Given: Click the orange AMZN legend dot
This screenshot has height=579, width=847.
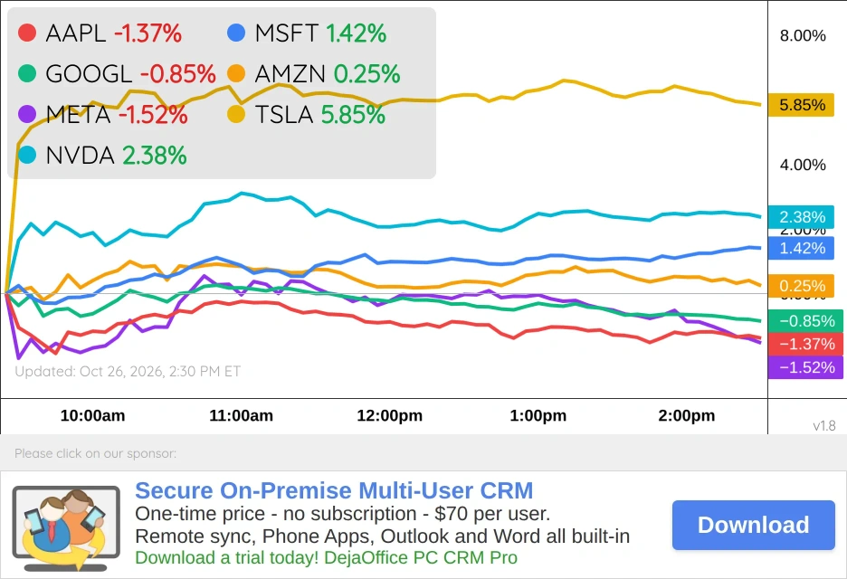Looking at the screenshot, I should coord(236,73).
